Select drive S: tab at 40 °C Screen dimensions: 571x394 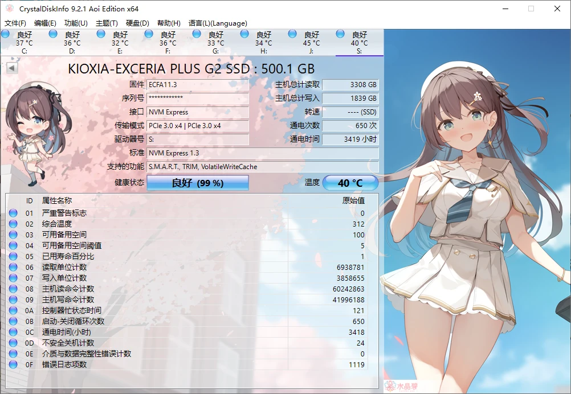[x=360, y=43]
